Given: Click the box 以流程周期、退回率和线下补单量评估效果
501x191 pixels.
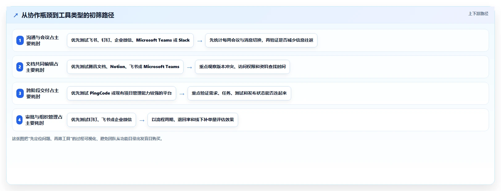Looking at the screenshot, I should pyautogui.click(x=193, y=120).
